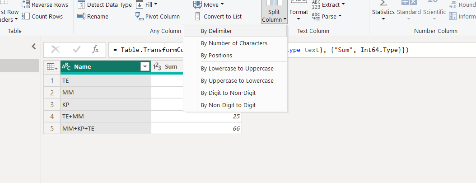Click the 123 type icon of Sum column
The height and width of the screenshot is (183, 476).
coord(157,67)
